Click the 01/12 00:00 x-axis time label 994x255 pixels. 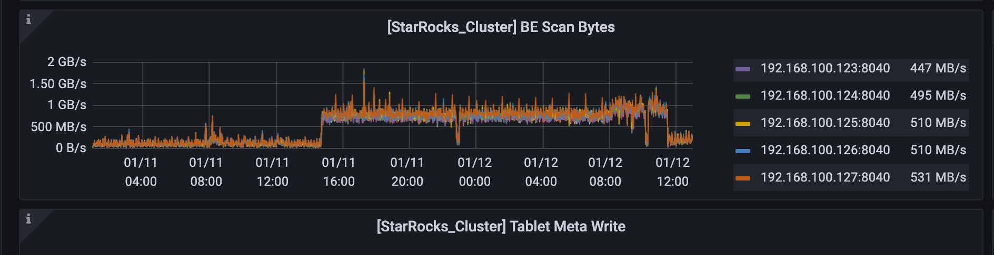coord(474,172)
